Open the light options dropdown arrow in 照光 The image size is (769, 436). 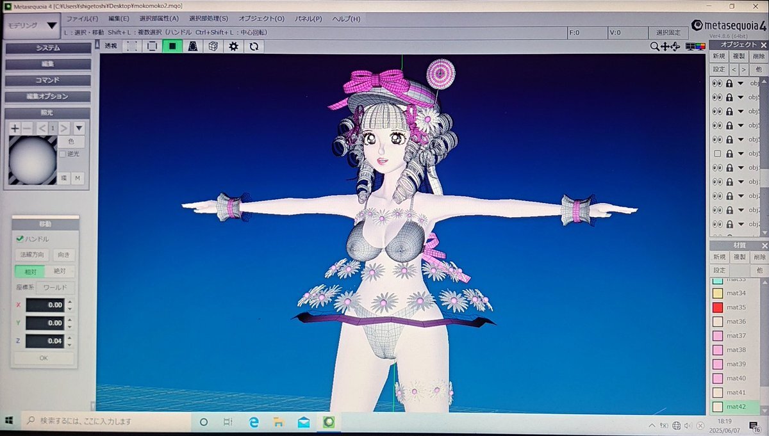[x=79, y=128]
